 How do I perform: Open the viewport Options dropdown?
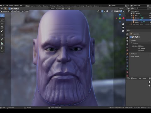(x=121, y=8)
